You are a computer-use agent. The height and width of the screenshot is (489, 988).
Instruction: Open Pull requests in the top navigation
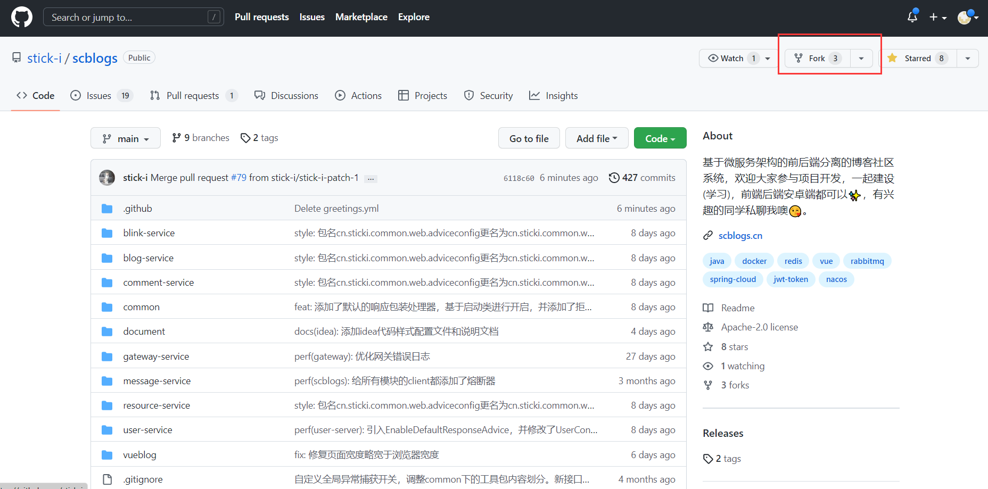click(x=262, y=17)
